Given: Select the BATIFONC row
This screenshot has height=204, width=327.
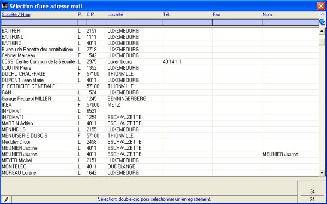Looking at the screenshot, I should [160, 37].
